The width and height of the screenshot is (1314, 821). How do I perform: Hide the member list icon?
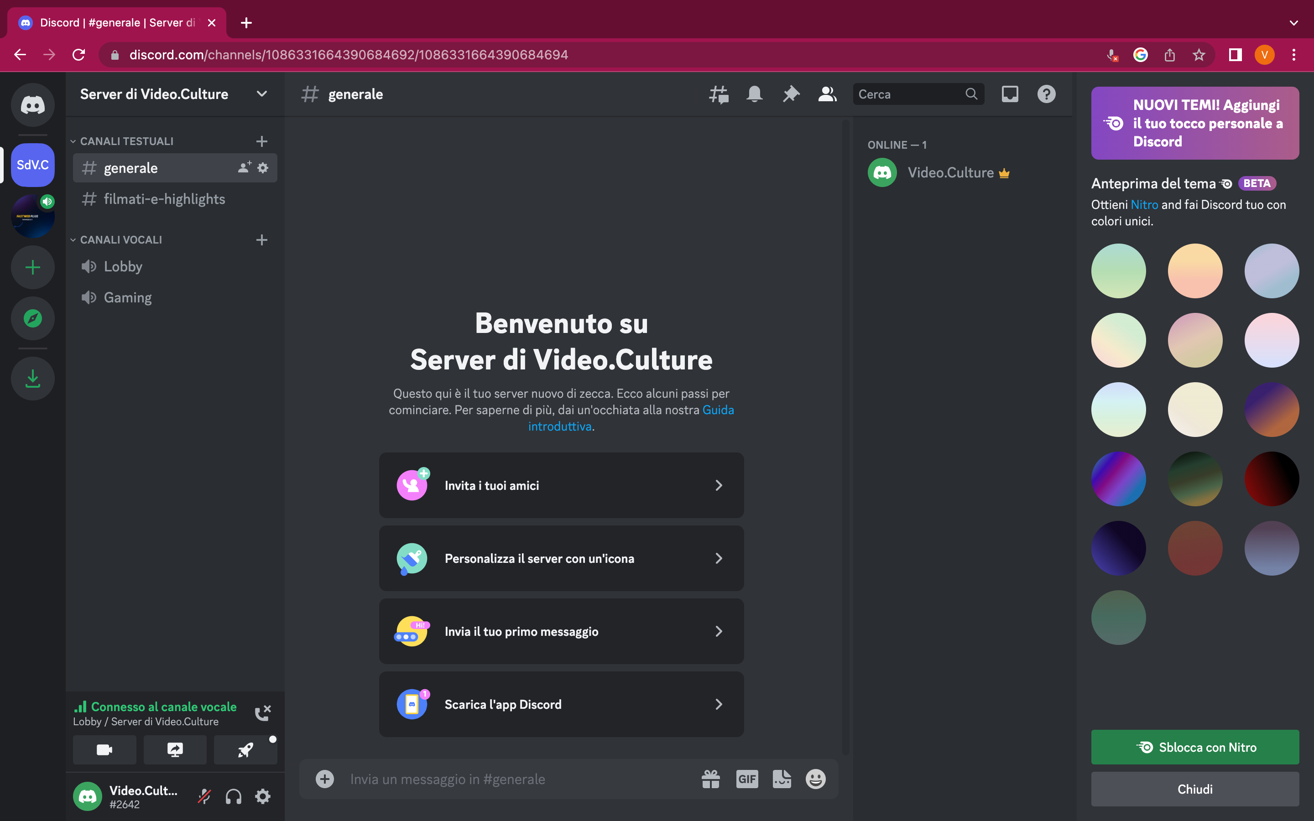tap(827, 94)
